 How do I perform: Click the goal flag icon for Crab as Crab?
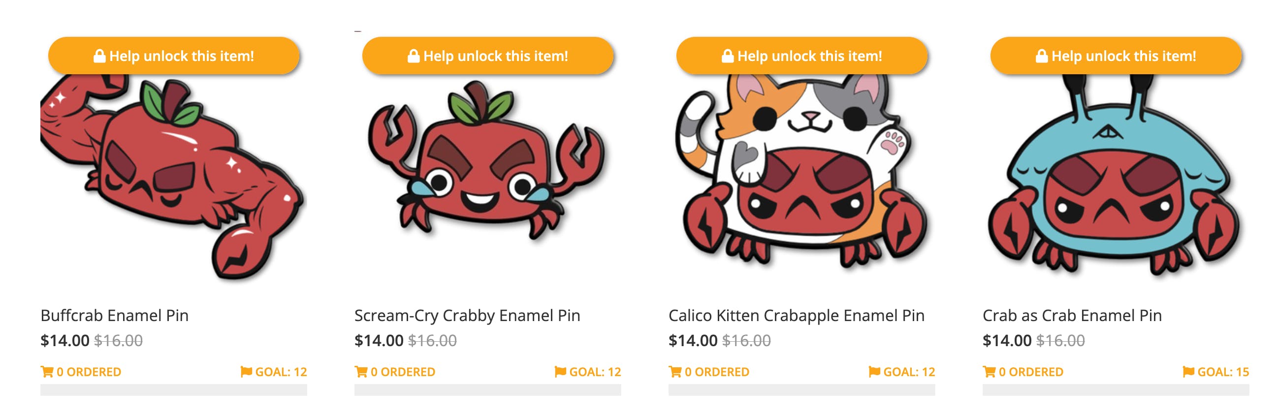1188,372
